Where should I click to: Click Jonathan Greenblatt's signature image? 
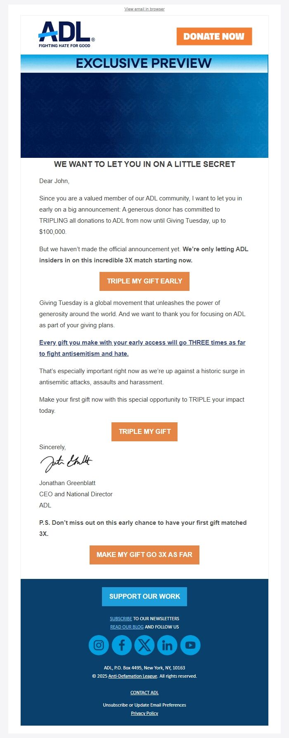[x=67, y=462]
